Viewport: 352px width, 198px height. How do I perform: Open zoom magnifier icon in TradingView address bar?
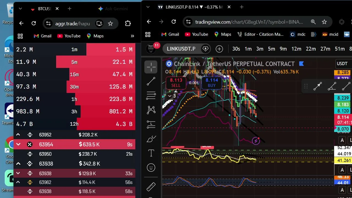click(x=313, y=22)
